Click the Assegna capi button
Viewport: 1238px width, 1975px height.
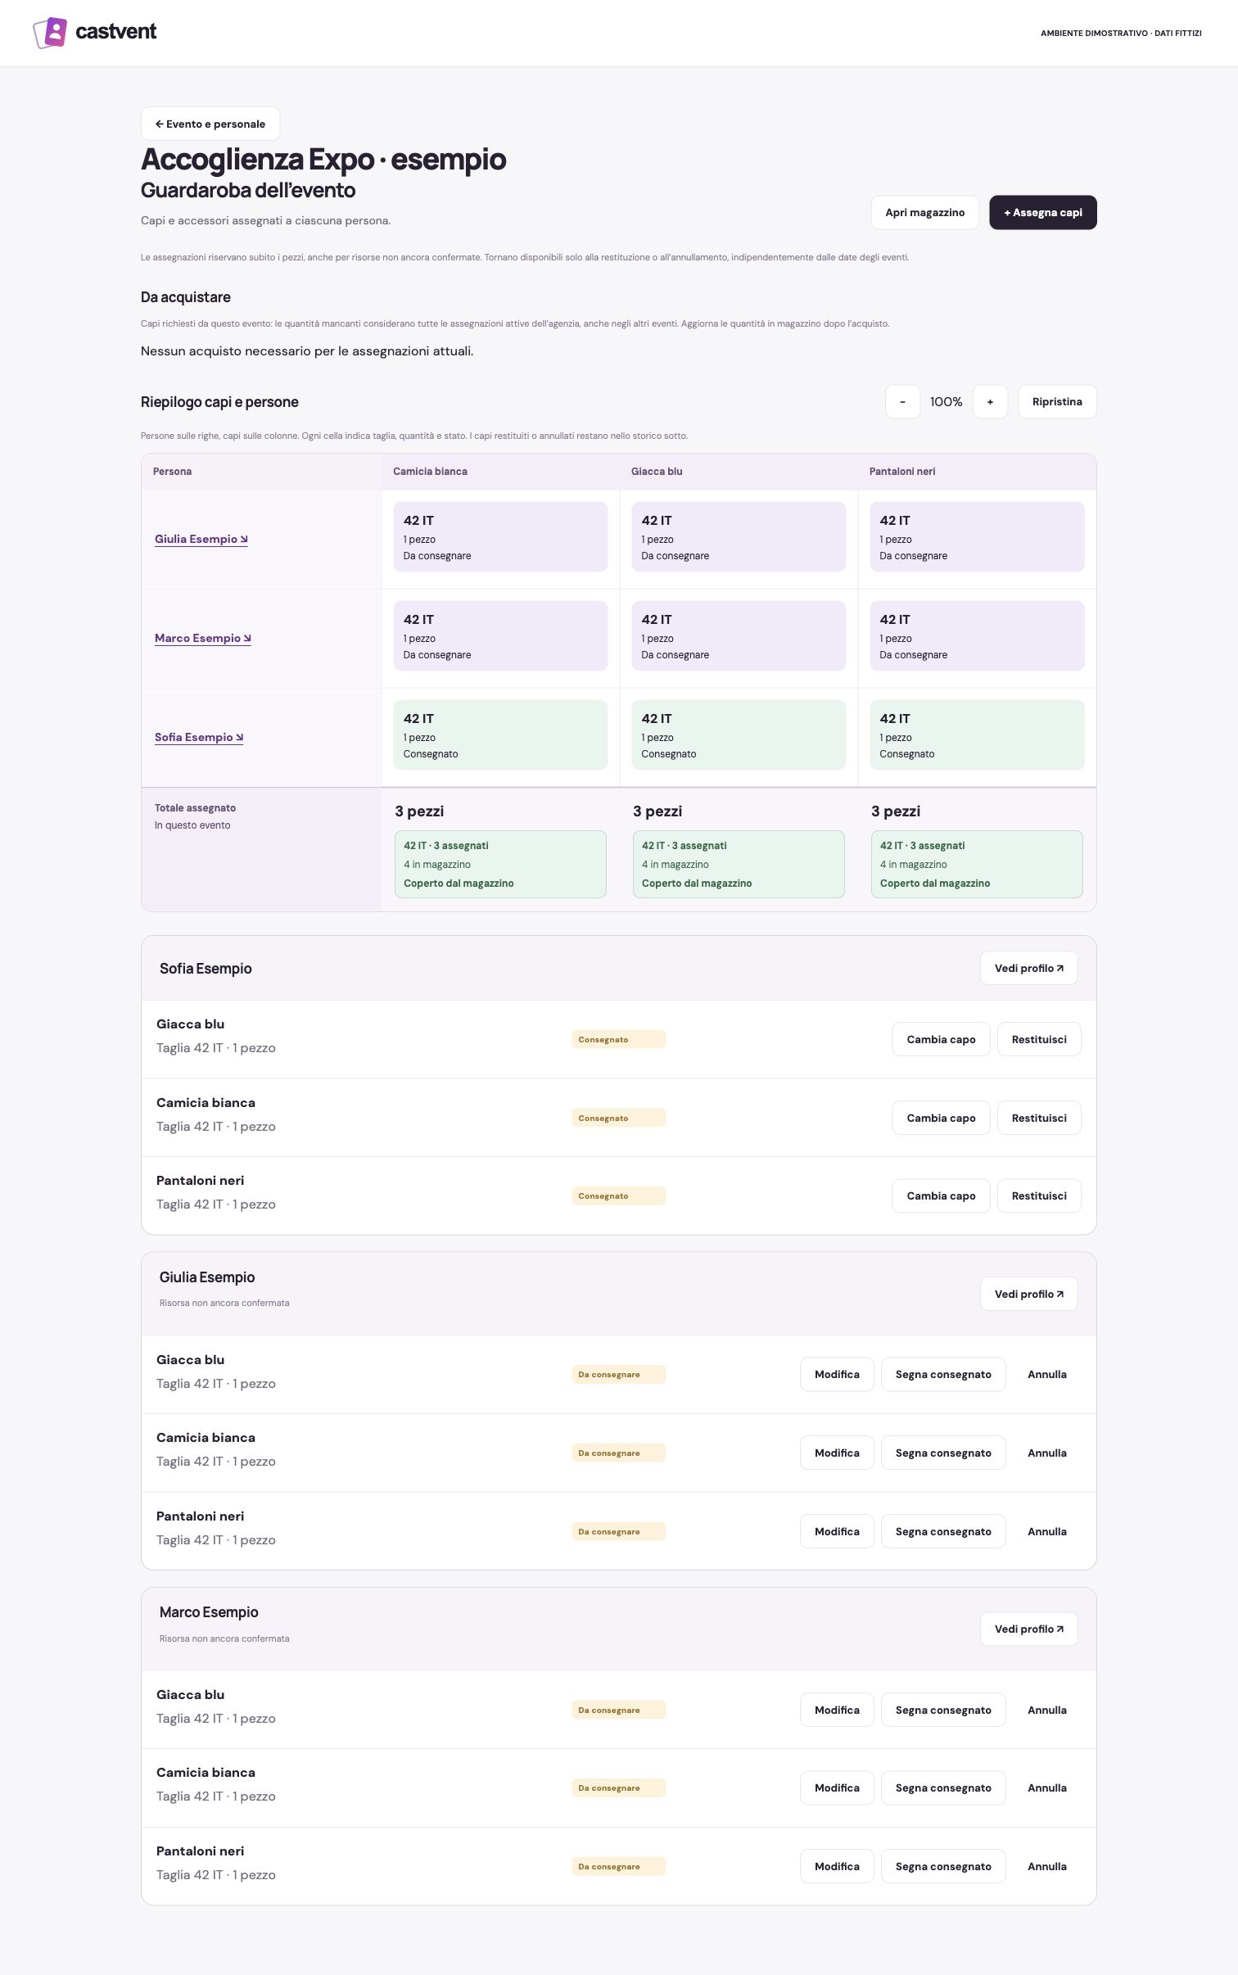point(1042,212)
